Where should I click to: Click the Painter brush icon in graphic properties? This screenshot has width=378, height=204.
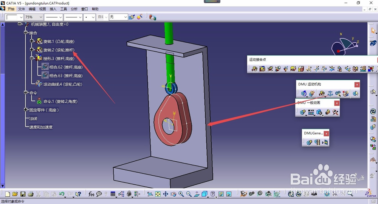tap(132, 17)
